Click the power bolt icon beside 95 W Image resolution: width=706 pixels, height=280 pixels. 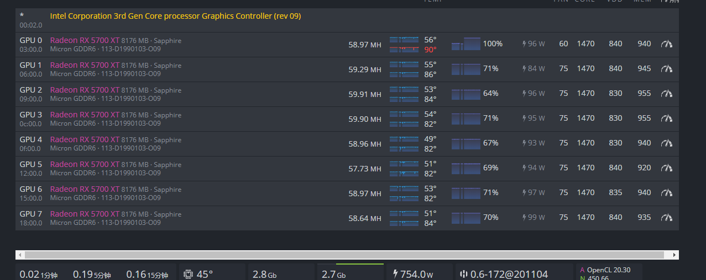tap(524, 119)
